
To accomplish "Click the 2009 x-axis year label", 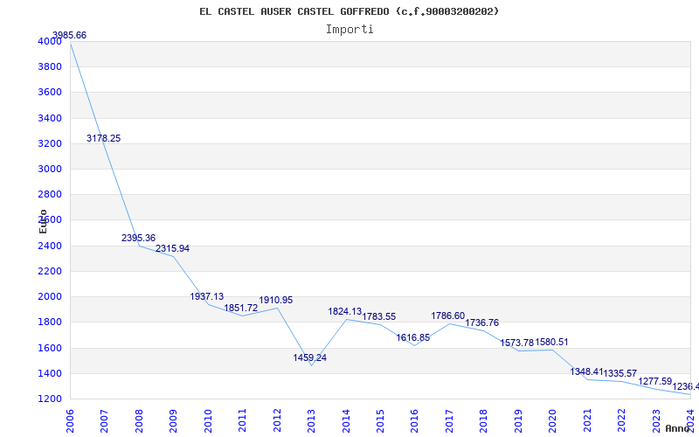I will tap(173, 421).
